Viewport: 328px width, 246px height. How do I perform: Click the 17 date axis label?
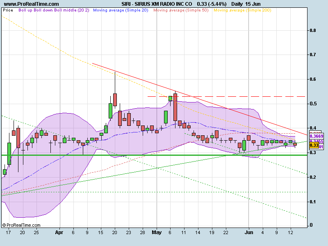(x=8, y=232)
